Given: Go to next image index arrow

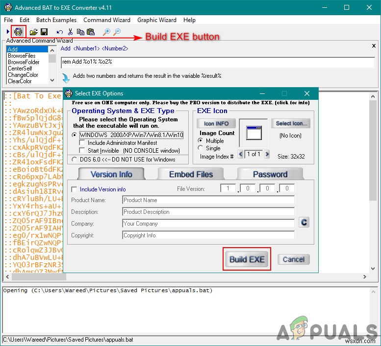Looking at the screenshot, I should click(267, 154).
